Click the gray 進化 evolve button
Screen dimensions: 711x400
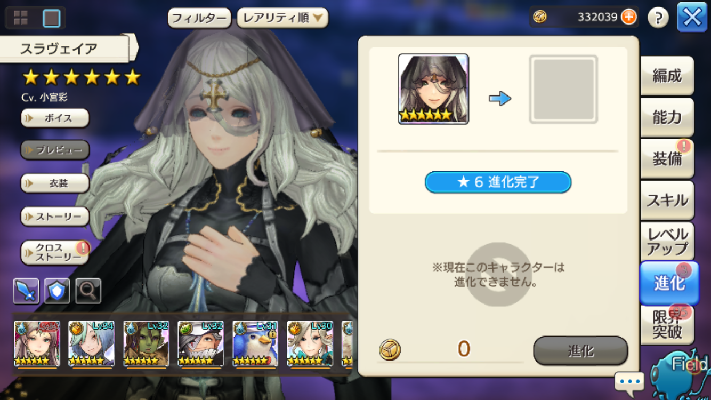(x=580, y=350)
